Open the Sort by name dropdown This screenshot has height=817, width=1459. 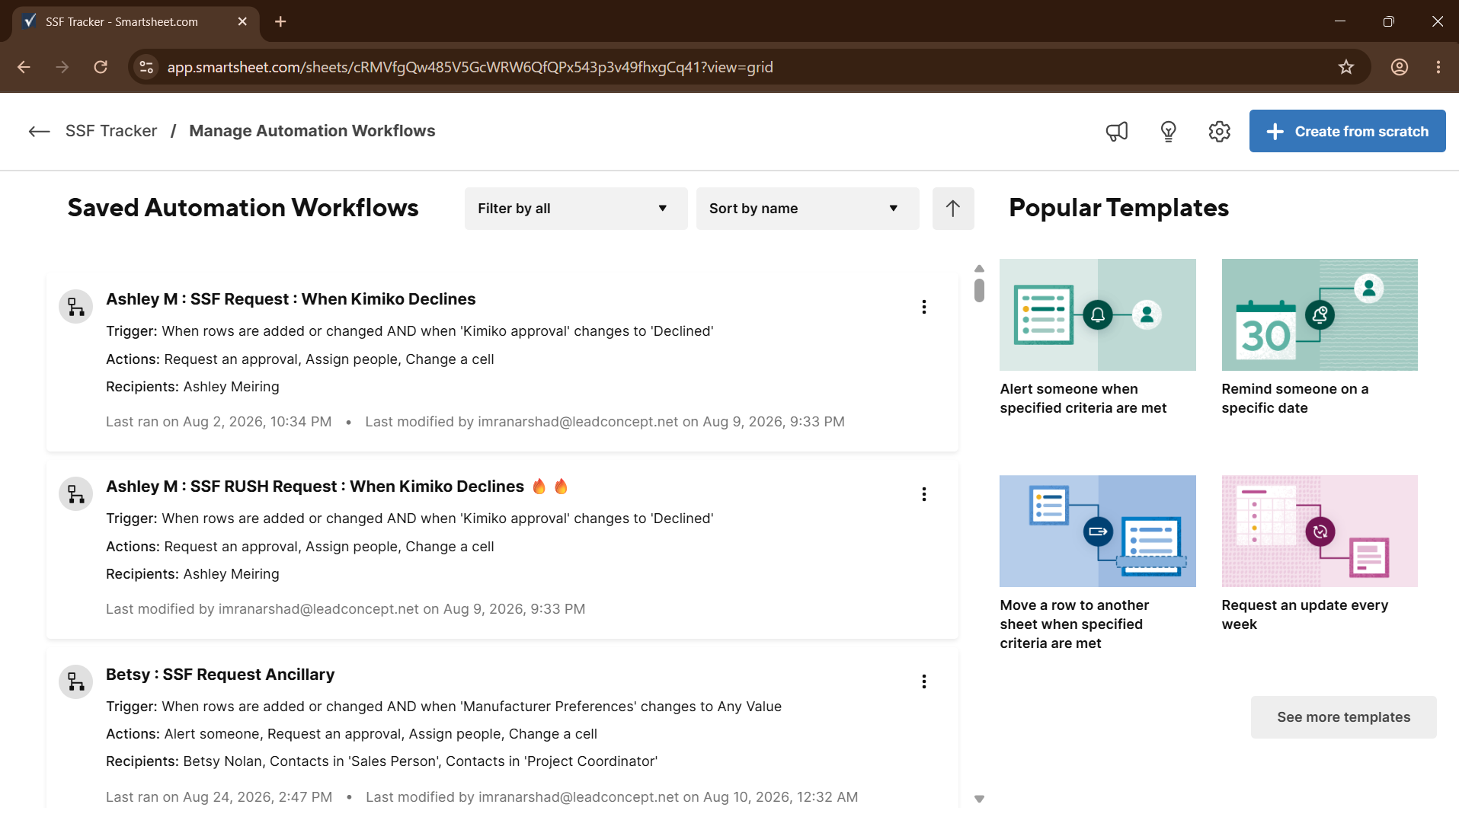coord(808,209)
